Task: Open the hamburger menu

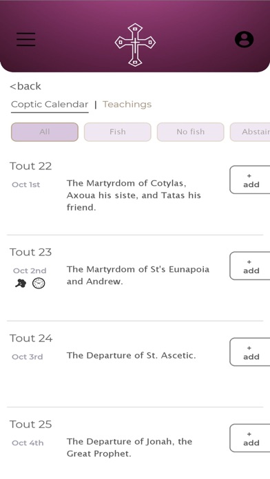Action: click(x=26, y=39)
